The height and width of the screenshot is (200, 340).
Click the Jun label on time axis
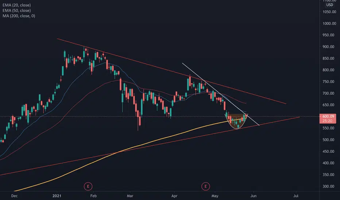(x=254, y=196)
